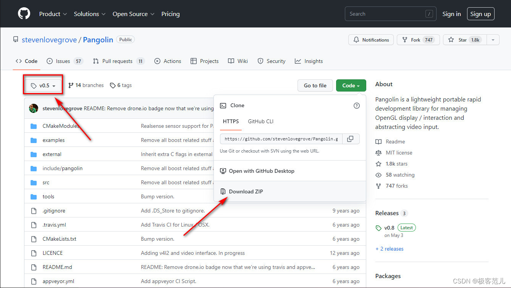Select the Code tab

(26, 61)
